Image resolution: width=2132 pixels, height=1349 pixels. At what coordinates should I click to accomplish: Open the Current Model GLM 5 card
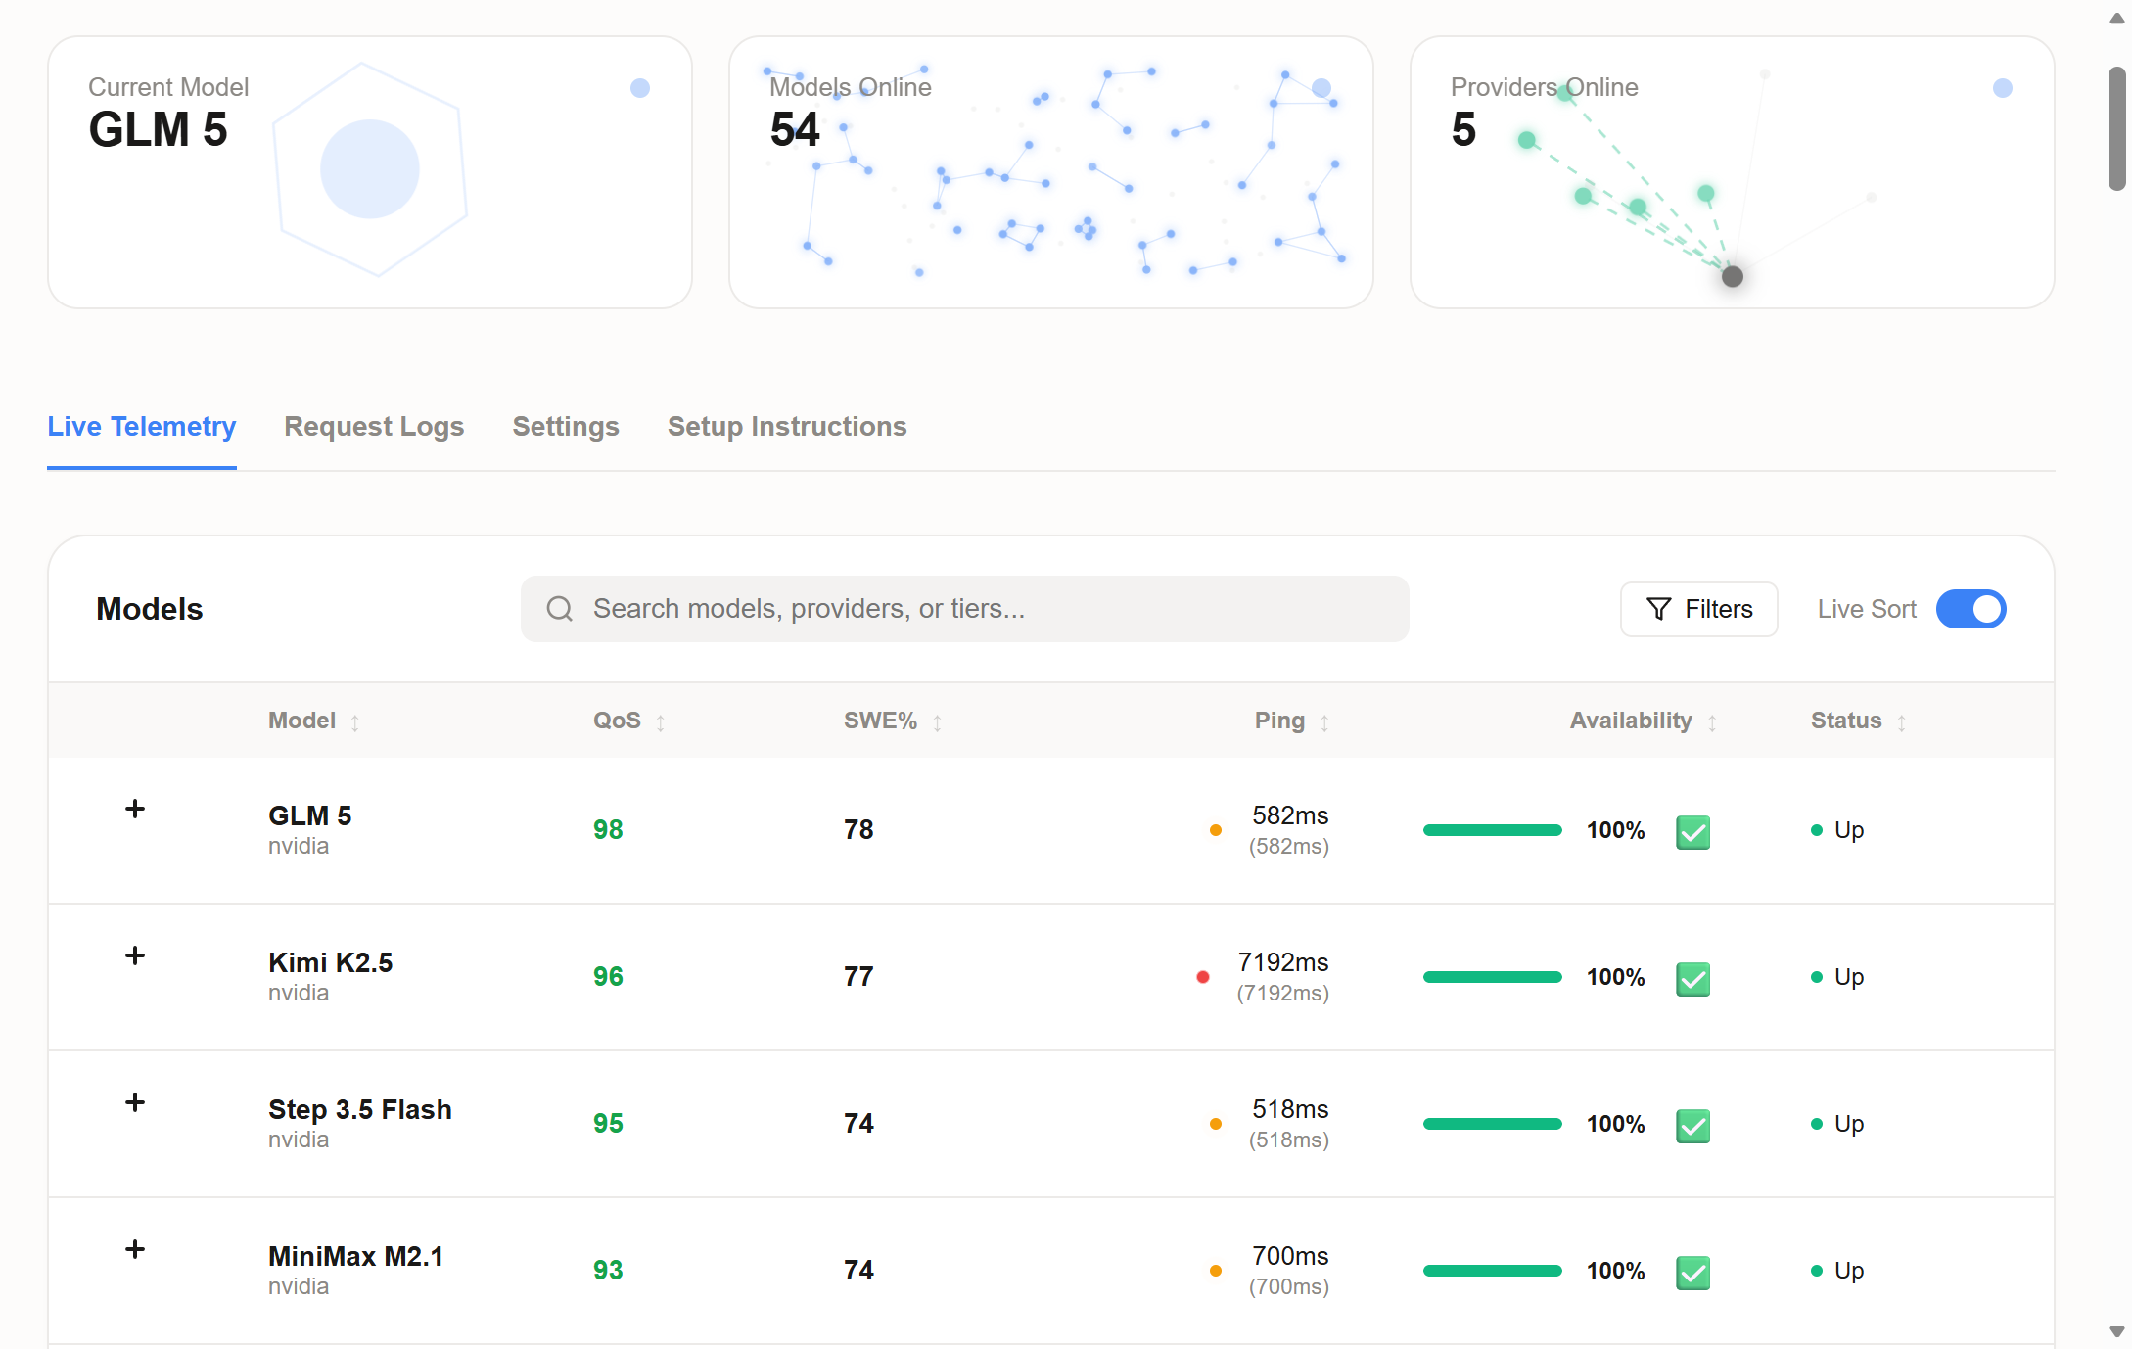pos(370,172)
